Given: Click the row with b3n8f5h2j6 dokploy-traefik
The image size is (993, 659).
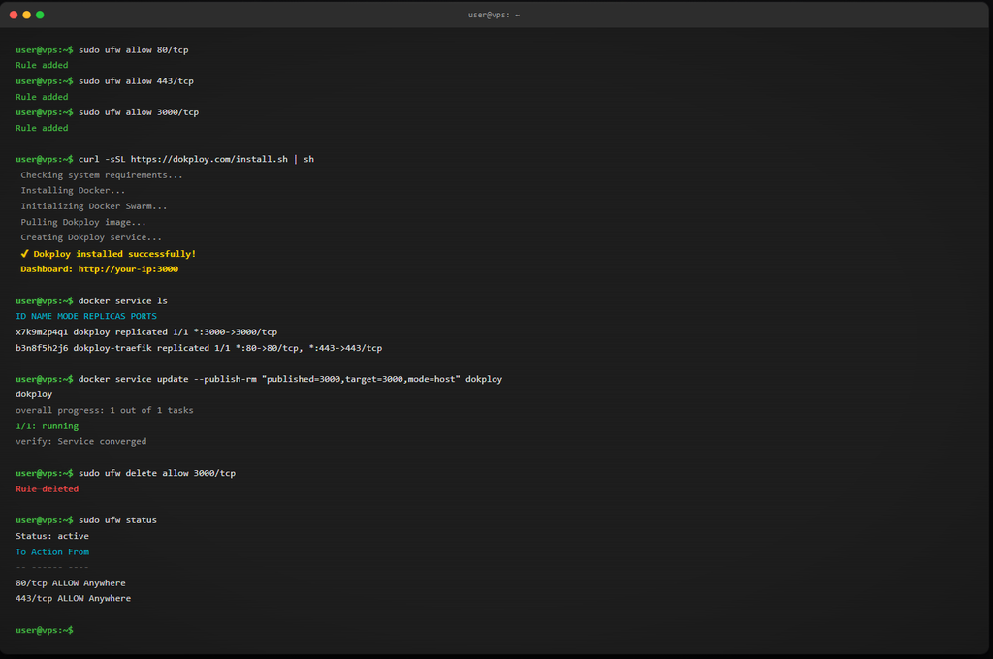Looking at the screenshot, I should pyautogui.click(x=199, y=348).
